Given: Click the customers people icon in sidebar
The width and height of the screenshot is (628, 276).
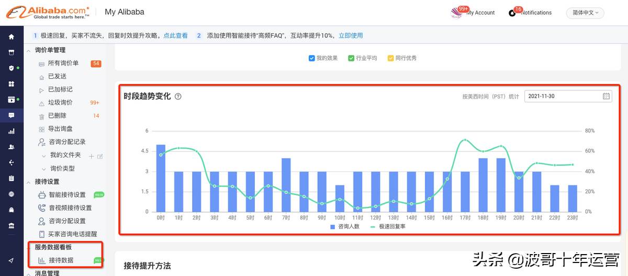Looking at the screenshot, I should click(12, 147).
